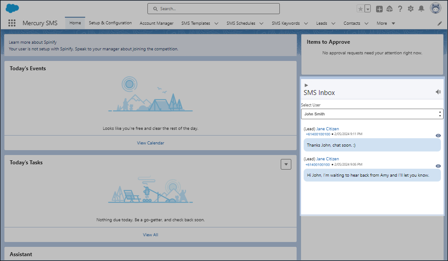Expand the More tab menu
This screenshot has height=261, width=448.
(393, 23)
